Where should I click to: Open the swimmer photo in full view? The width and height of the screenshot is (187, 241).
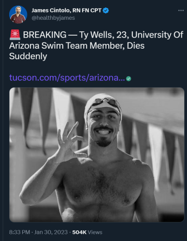coord(97,155)
